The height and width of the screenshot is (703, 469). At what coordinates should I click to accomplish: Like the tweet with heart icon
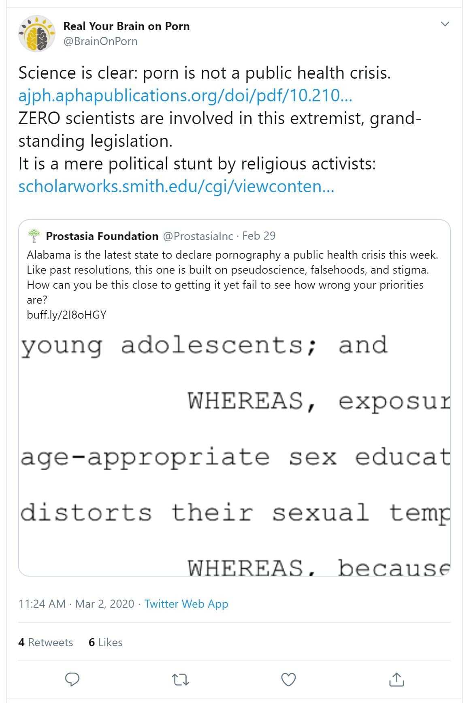coord(288,679)
